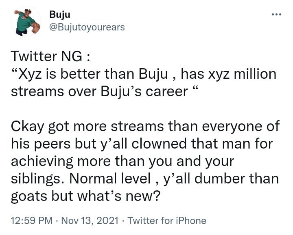Click the line beginning "his peers but y'all"
This screenshot has width=293, height=235.
(142, 144)
